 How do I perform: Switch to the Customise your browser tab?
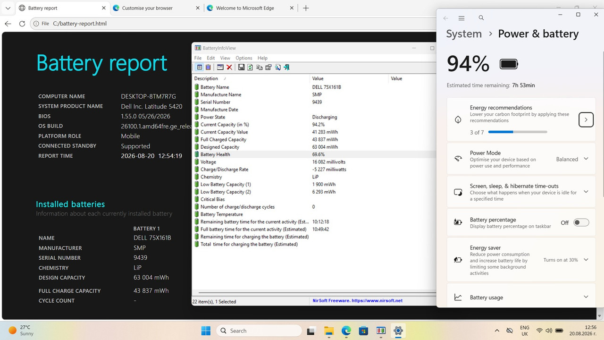(x=155, y=8)
